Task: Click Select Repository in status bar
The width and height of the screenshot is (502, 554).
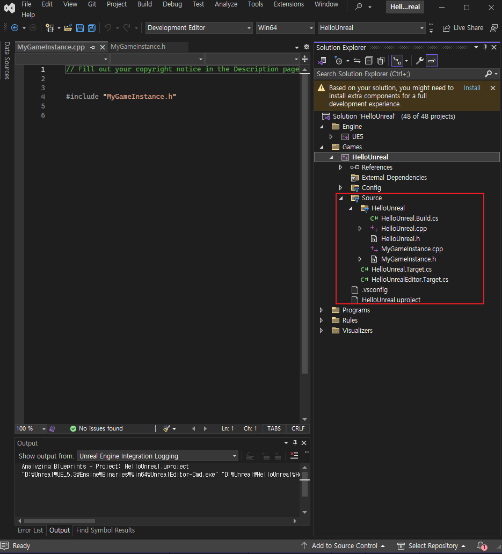Action: click(431, 546)
